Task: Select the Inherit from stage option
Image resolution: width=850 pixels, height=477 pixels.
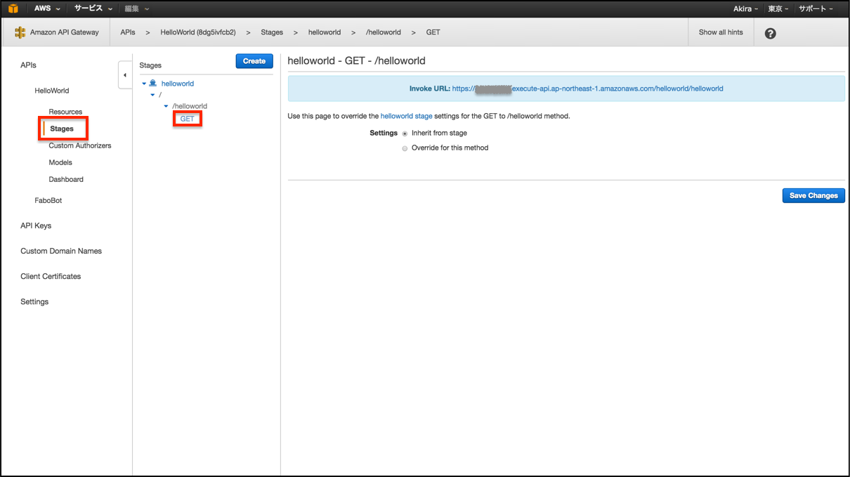Action: (405, 133)
